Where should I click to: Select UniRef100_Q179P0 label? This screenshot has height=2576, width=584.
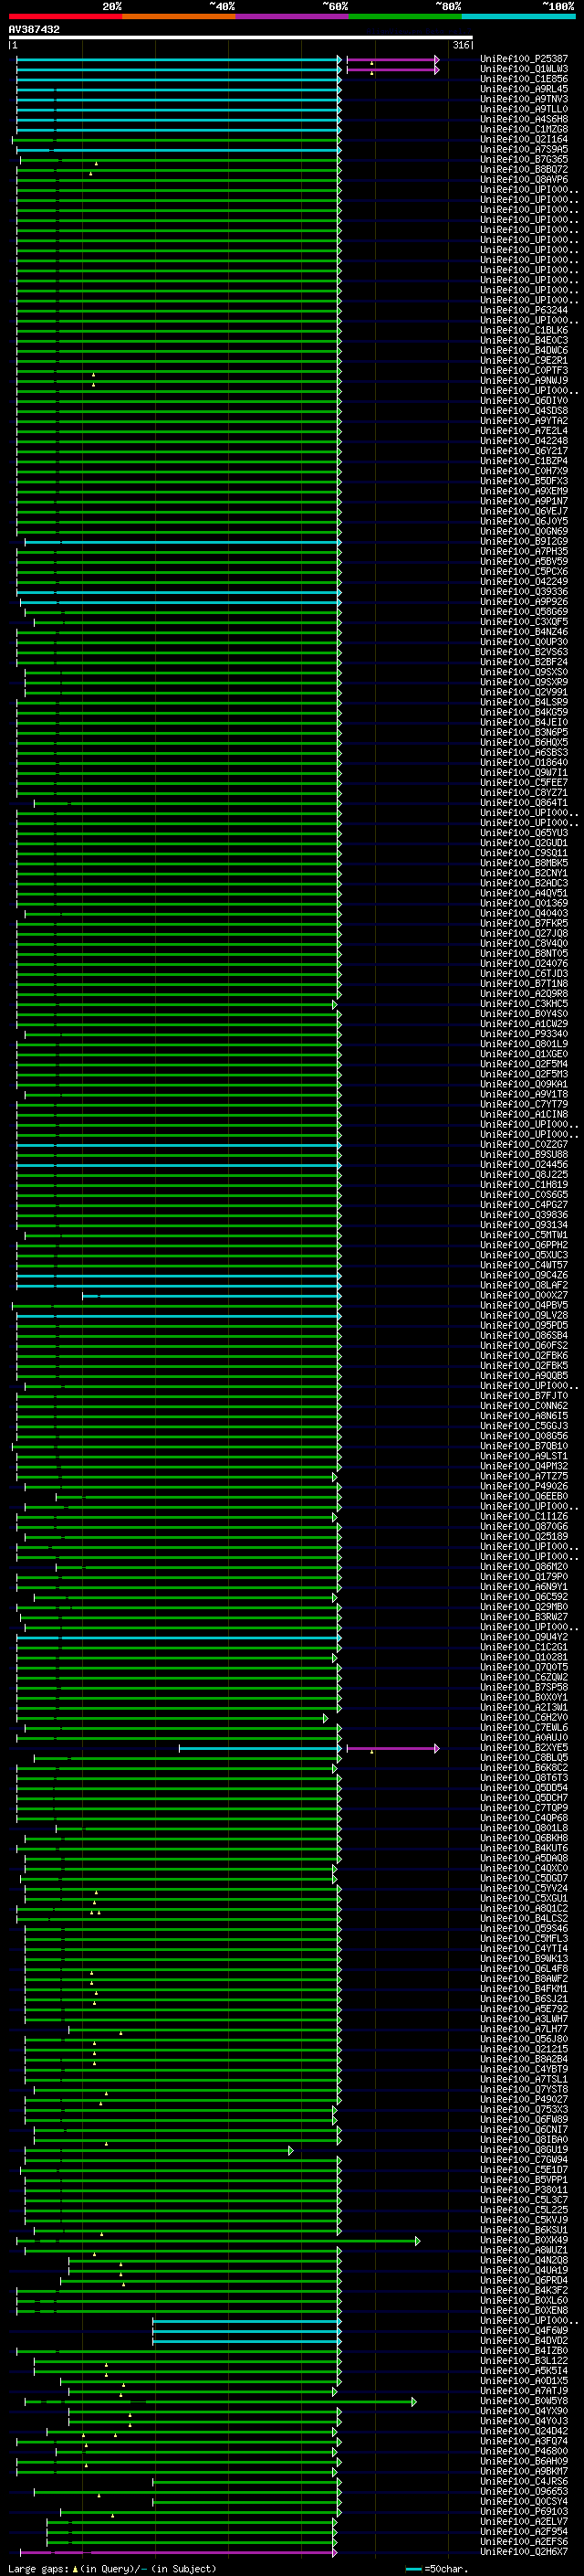point(523,1576)
